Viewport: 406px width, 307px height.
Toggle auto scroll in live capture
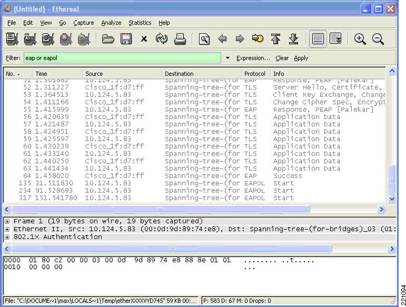[336, 39]
